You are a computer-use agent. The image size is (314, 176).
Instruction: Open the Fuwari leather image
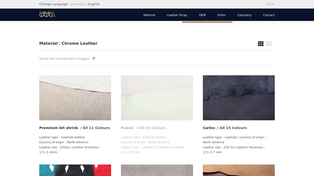coord(157,98)
